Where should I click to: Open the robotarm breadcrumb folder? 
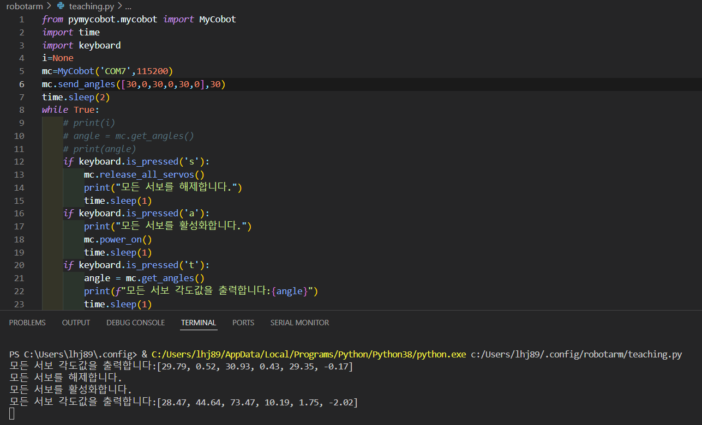tap(25, 7)
